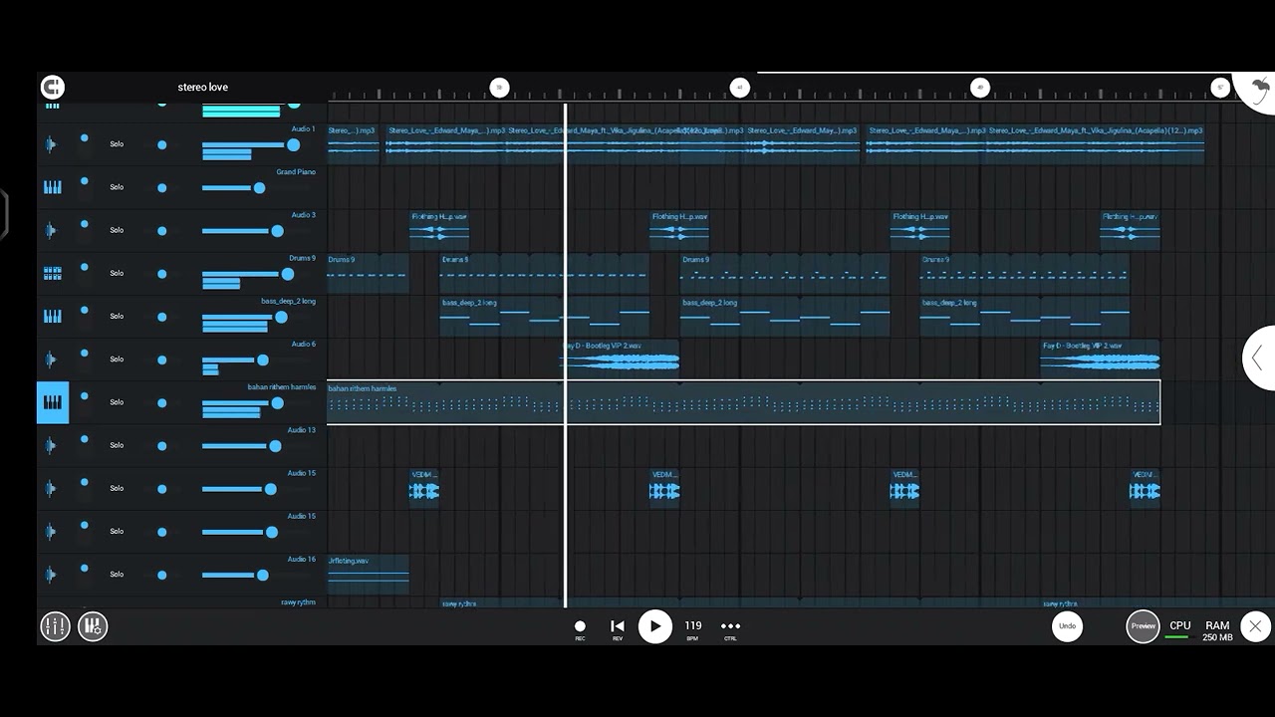
Task: Click the Drums 9 volume slider handle
Action: pos(288,274)
